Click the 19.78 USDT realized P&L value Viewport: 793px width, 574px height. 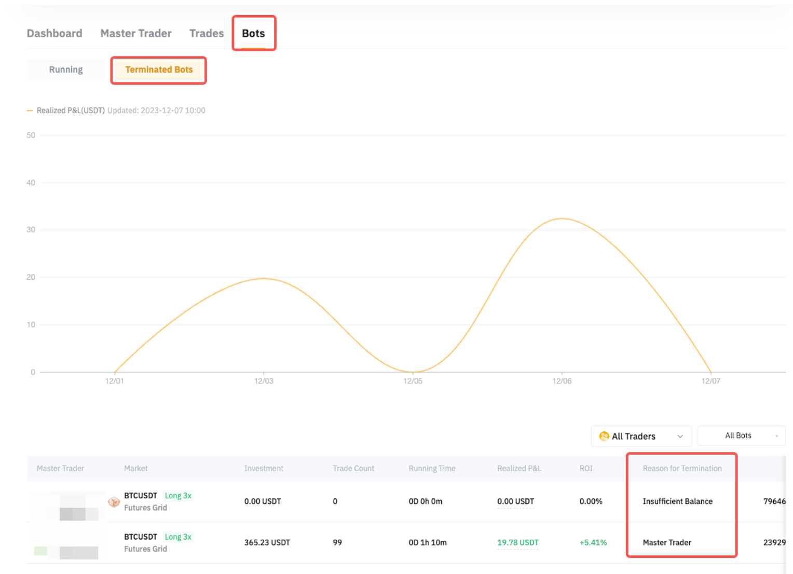[517, 542]
